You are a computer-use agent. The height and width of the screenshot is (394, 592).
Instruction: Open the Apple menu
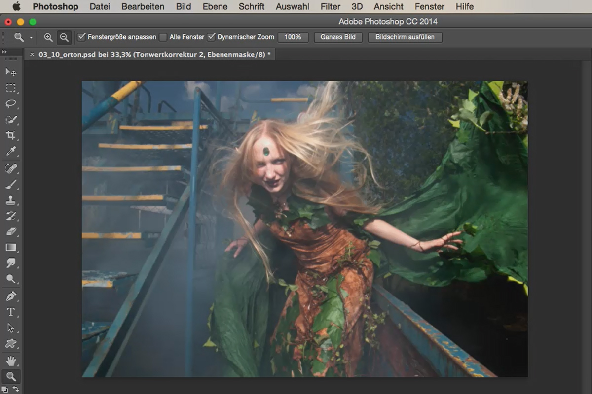pos(16,6)
